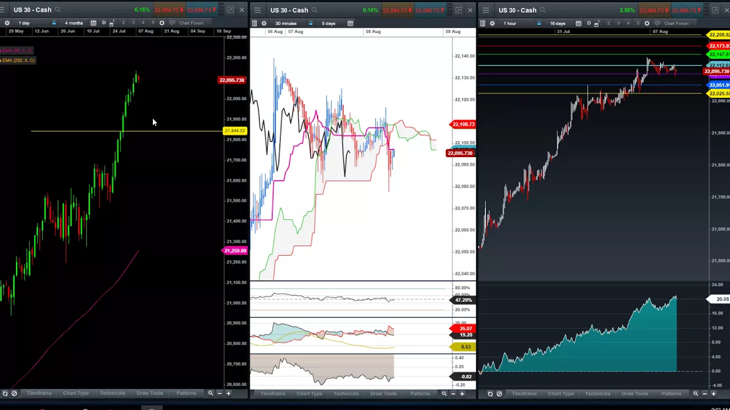The height and width of the screenshot is (410, 730).
Task: Open '5 days' range dropdown
Action: coord(328,23)
